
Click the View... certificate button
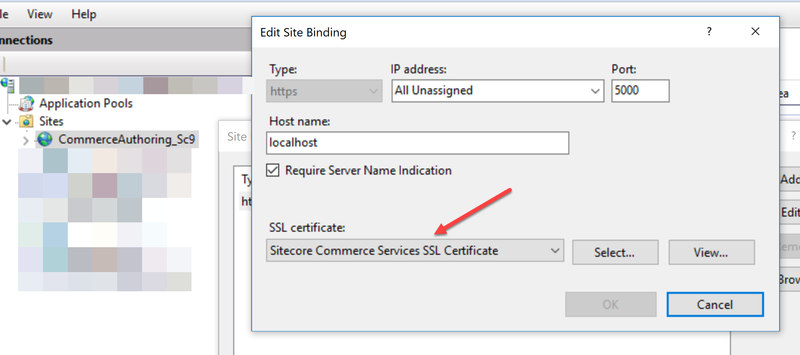coord(711,252)
